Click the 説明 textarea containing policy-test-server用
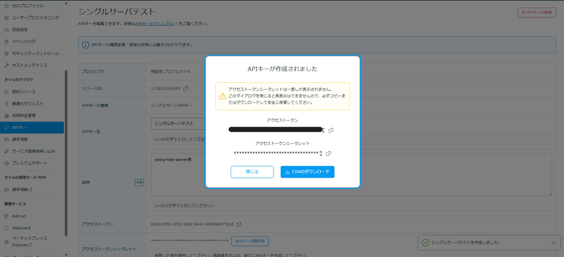 (351, 175)
